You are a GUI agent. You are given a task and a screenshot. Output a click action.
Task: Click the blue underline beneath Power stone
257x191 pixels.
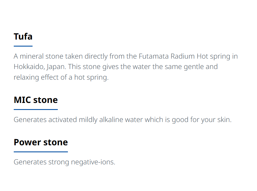tap(41, 152)
